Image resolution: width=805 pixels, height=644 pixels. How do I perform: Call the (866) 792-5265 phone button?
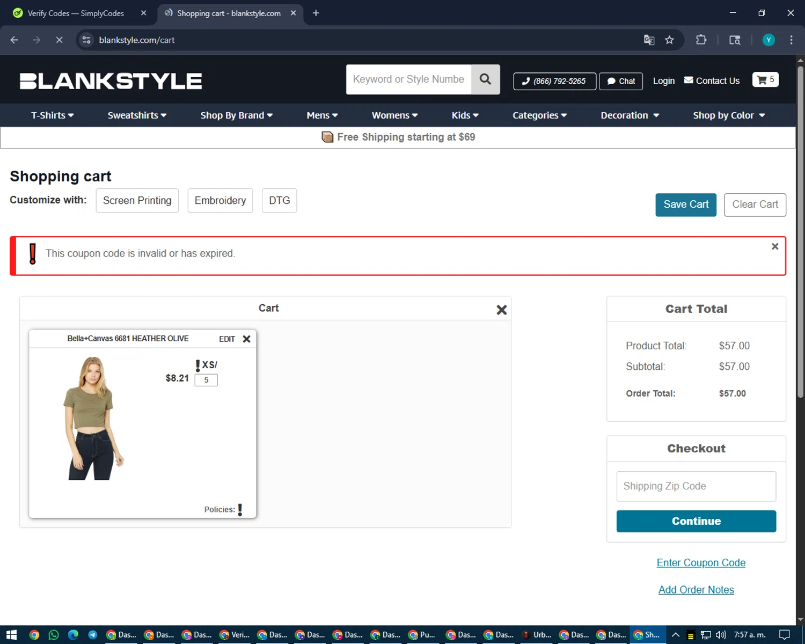pos(554,81)
